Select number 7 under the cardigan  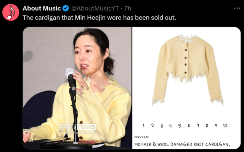point(198,126)
